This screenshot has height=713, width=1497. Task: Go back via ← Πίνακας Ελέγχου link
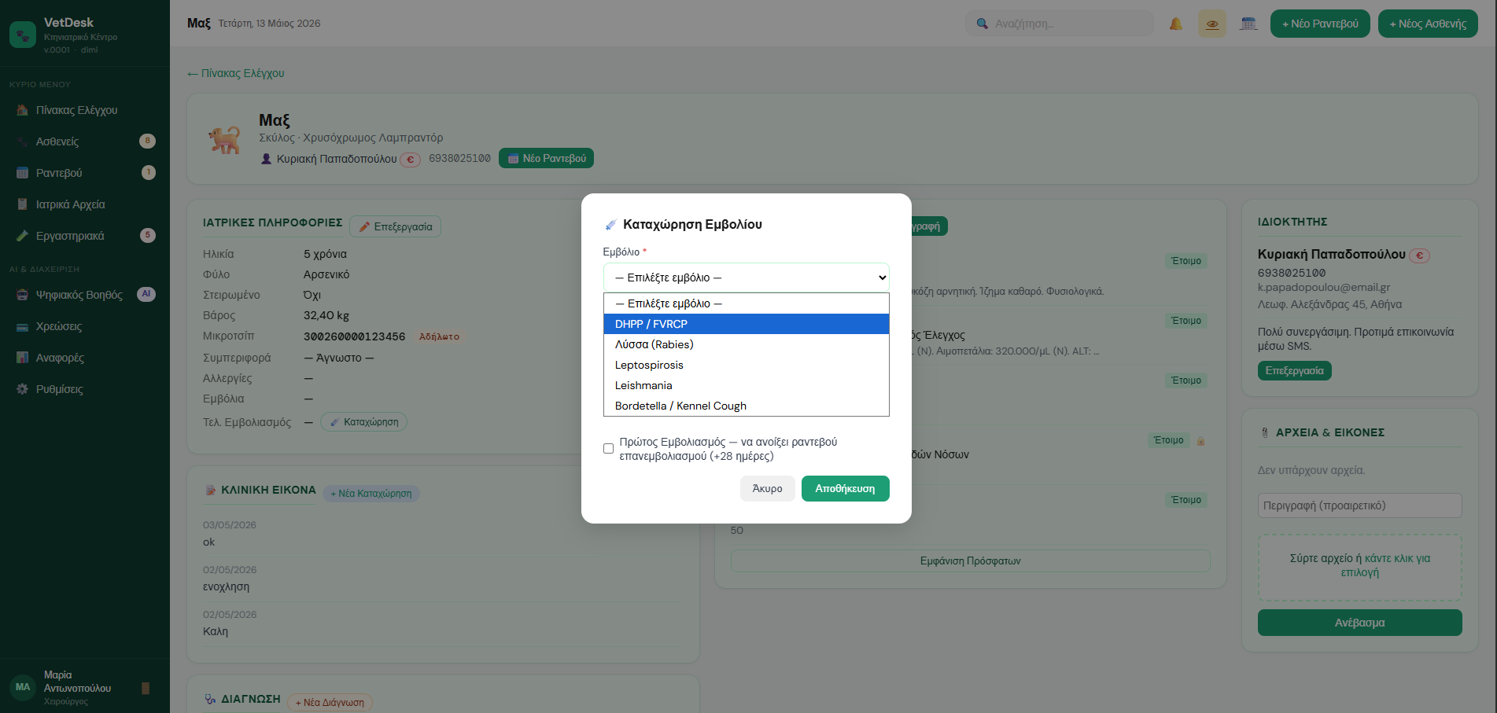(x=236, y=73)
